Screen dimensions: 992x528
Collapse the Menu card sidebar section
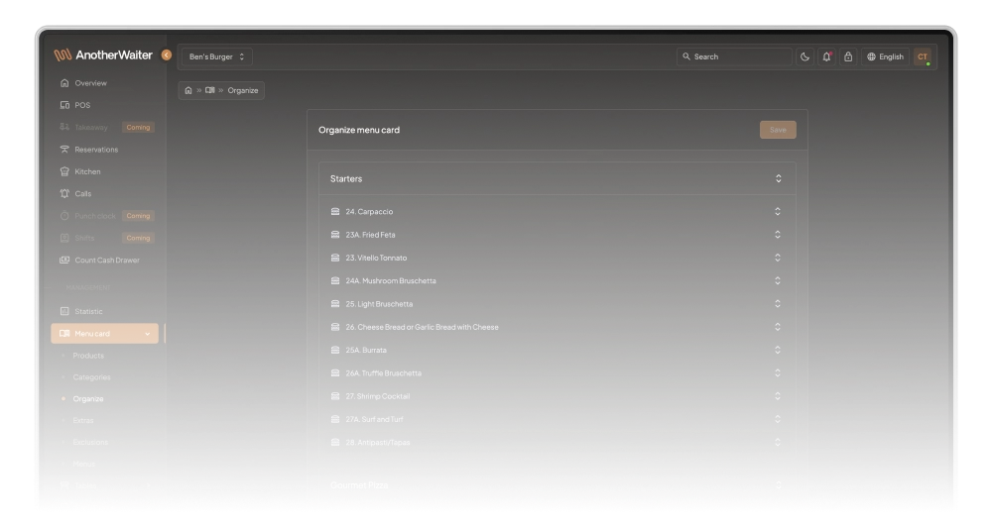coord(104,334)
